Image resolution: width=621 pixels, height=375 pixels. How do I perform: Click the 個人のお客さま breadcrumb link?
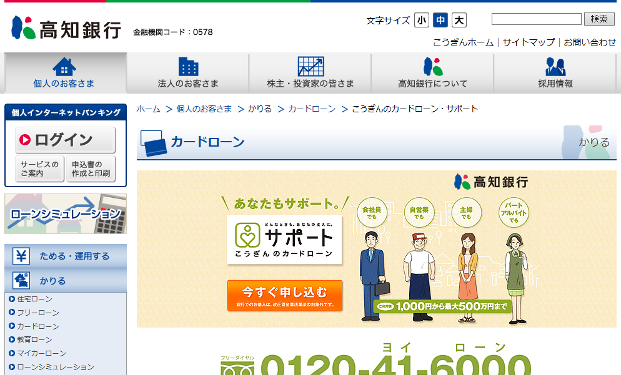[204, 109]
